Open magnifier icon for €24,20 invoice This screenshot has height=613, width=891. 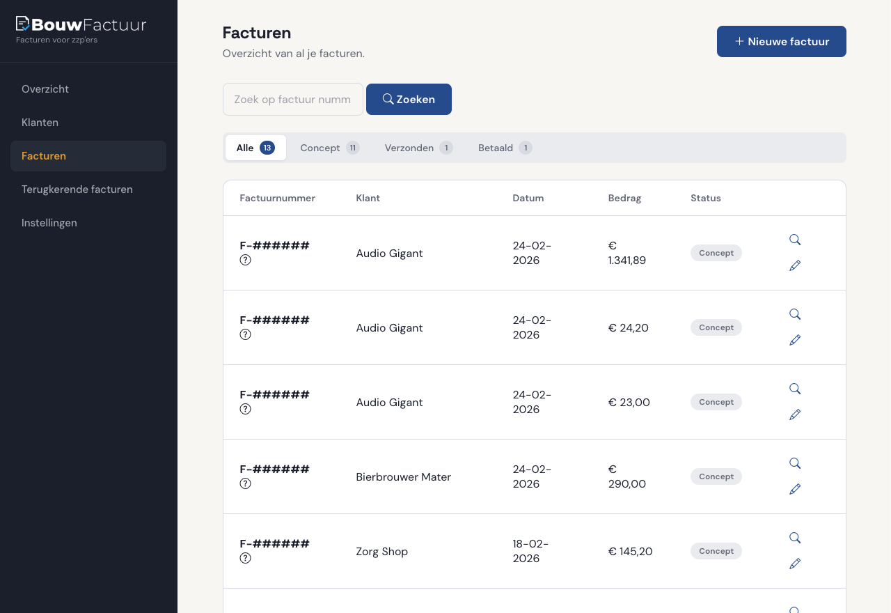tap(795, 314)
